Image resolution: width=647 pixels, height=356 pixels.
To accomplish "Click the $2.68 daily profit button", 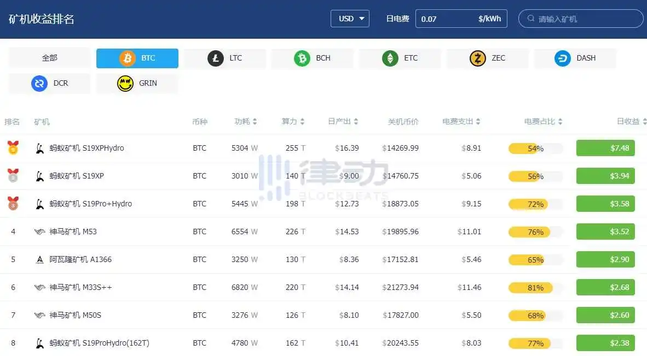I will pyautogui.click(x=605, y=287).
